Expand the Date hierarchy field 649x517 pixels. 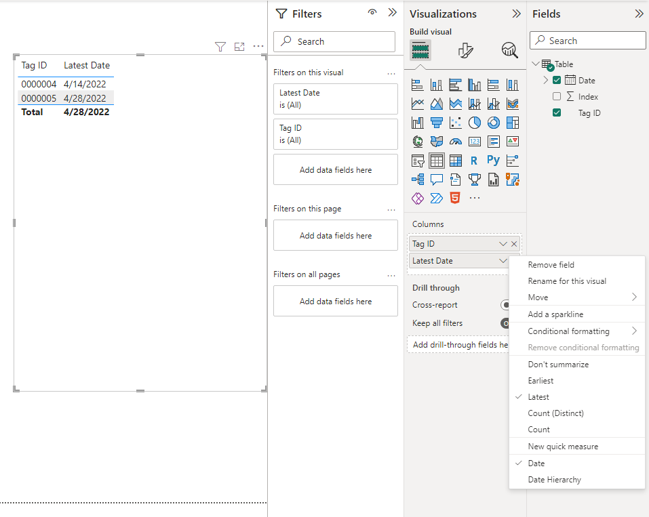tap(545, 80)
